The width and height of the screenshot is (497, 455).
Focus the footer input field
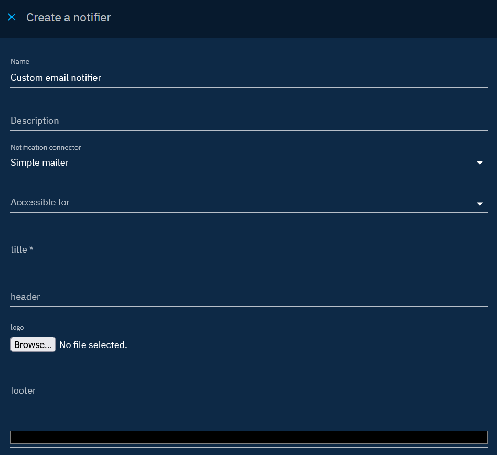[248, 391]
